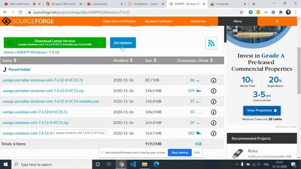
Task: Download xampp-portable-windows-x64-7.4.12-0-VC15.zip
Action: [x=43, y=91]
